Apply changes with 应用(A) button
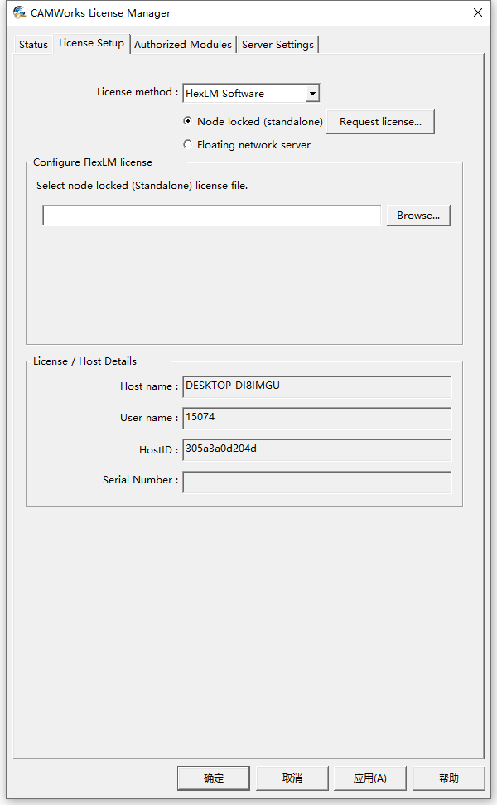The width and height of the screenshot is (497, 805). coord(369,778)
